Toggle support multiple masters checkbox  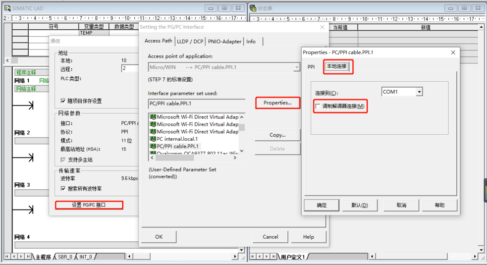click(63, 159)
